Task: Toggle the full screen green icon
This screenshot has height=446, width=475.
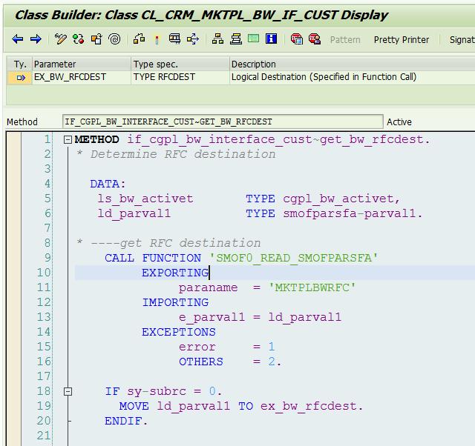Action: click(253, 39)
